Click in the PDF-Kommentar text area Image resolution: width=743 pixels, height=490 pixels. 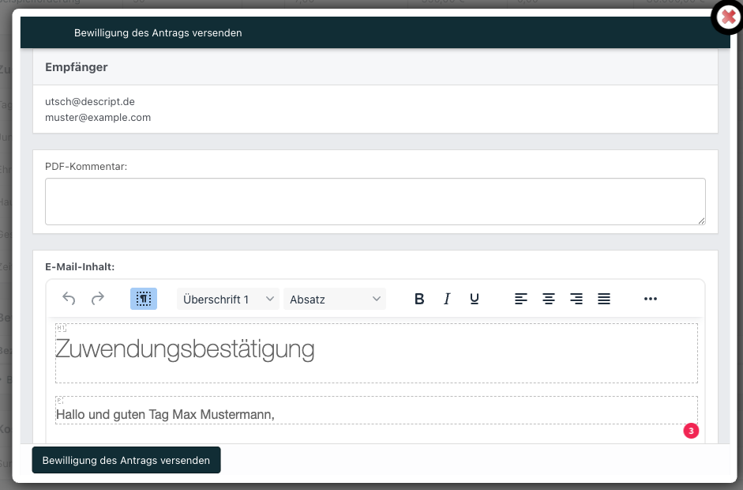tap(375, 202)
